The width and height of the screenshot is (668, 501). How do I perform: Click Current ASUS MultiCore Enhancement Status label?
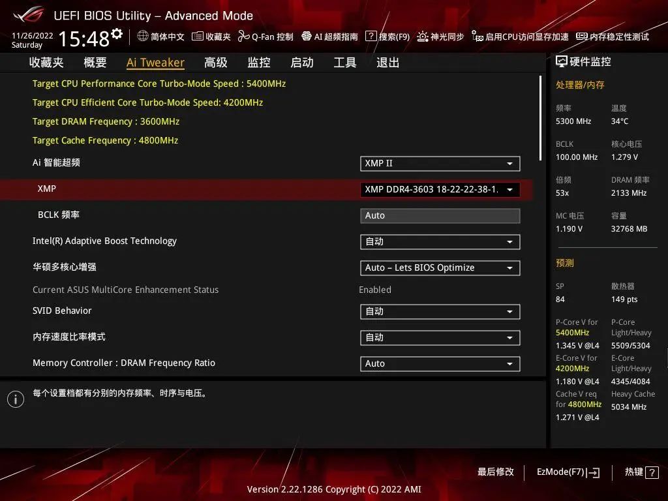tap(126, 290)
